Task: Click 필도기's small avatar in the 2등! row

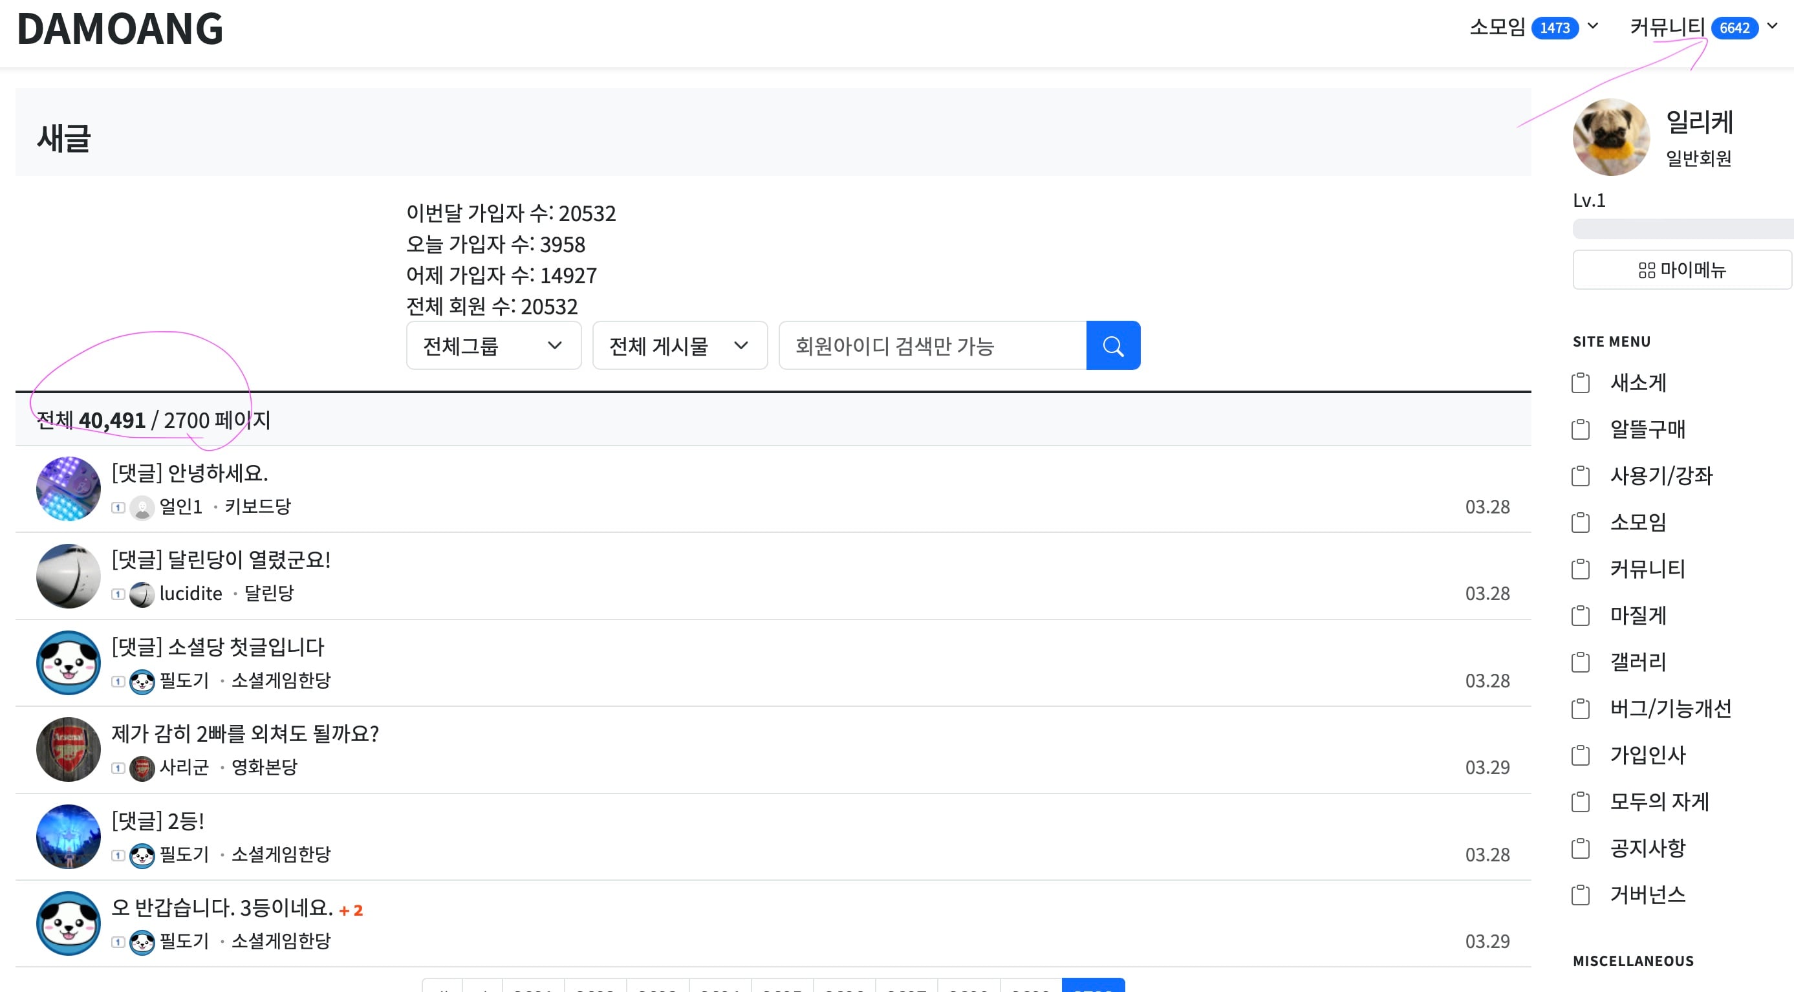Action: [x=142, y=855]
